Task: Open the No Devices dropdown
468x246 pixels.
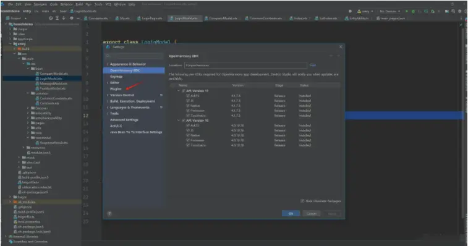Action: [x=390, y=11]
